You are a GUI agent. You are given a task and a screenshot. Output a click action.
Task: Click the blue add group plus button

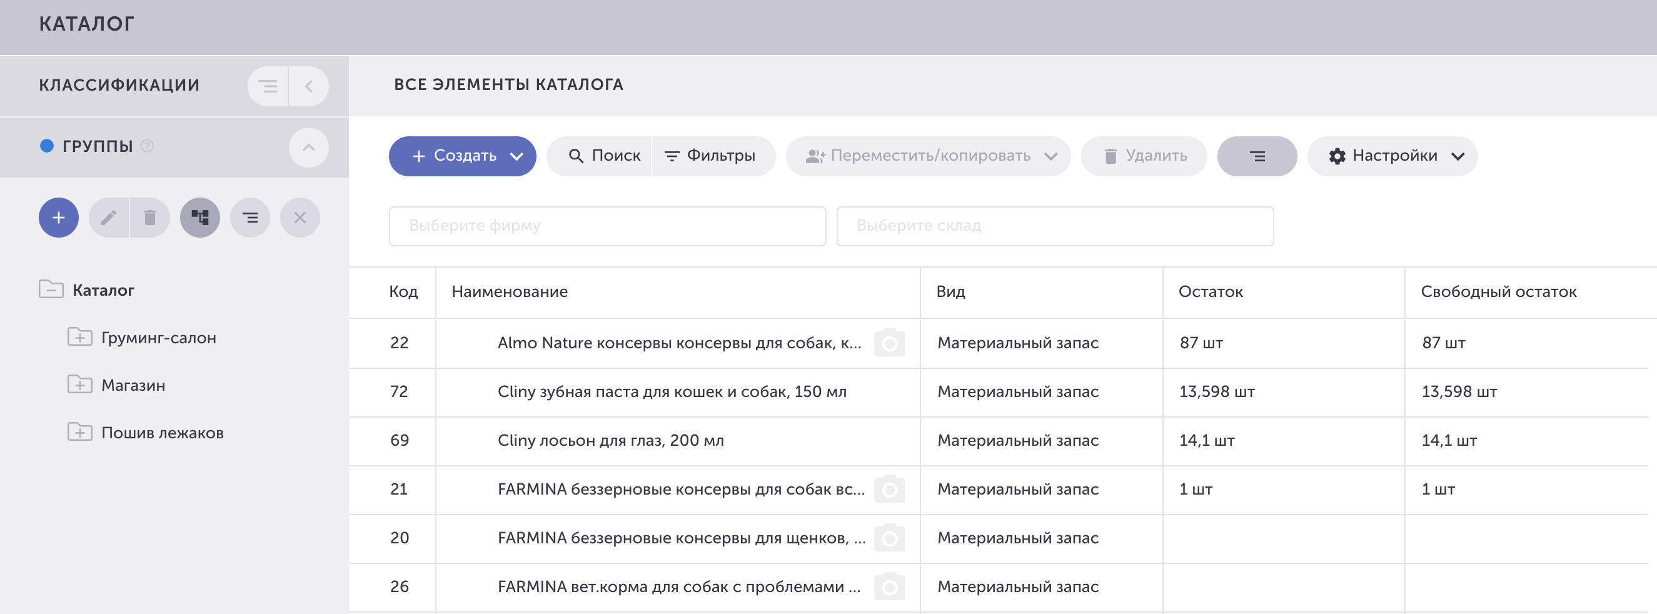[59, 218]
